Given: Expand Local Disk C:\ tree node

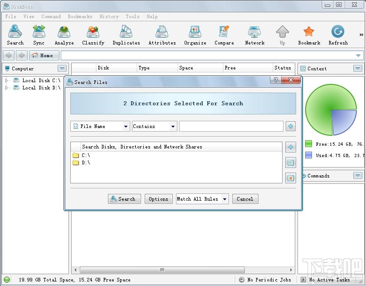Looking at the screenshot, I should coord(7,81).
